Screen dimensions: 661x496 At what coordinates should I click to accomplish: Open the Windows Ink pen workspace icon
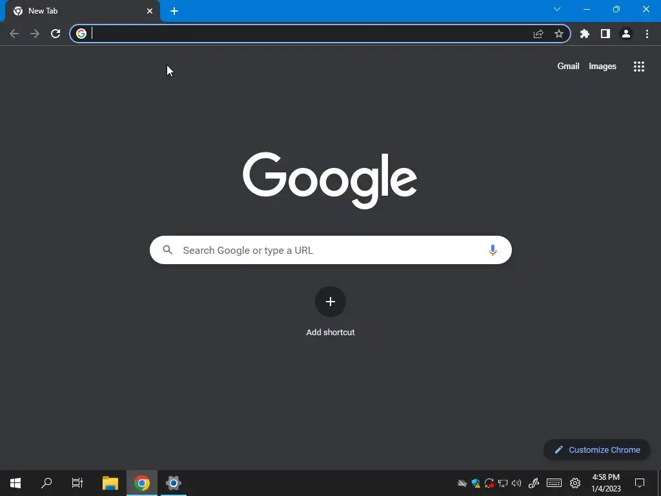click(x=534, y=483)
